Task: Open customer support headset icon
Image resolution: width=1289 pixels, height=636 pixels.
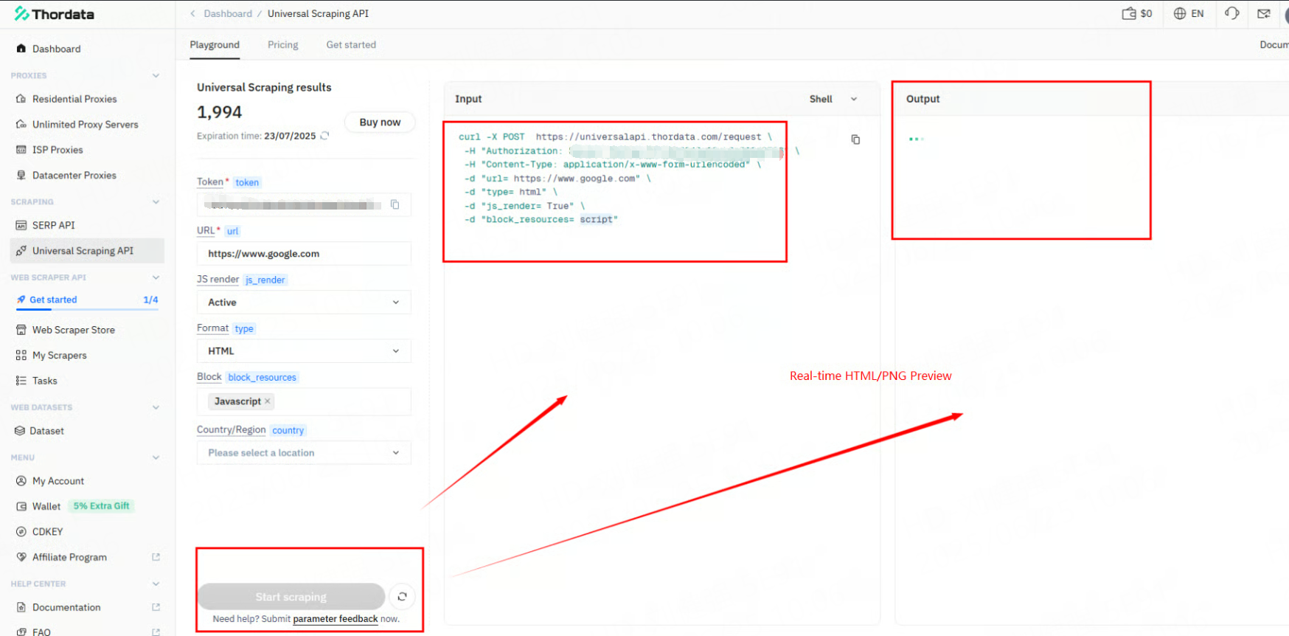Action: (x=1232, y=13)
